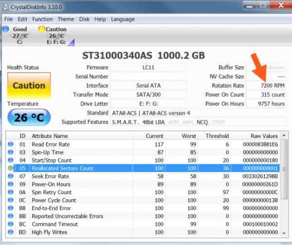Select the Read Error Rate row
This screenshot has width=292, height=245.
coord(143,144)
